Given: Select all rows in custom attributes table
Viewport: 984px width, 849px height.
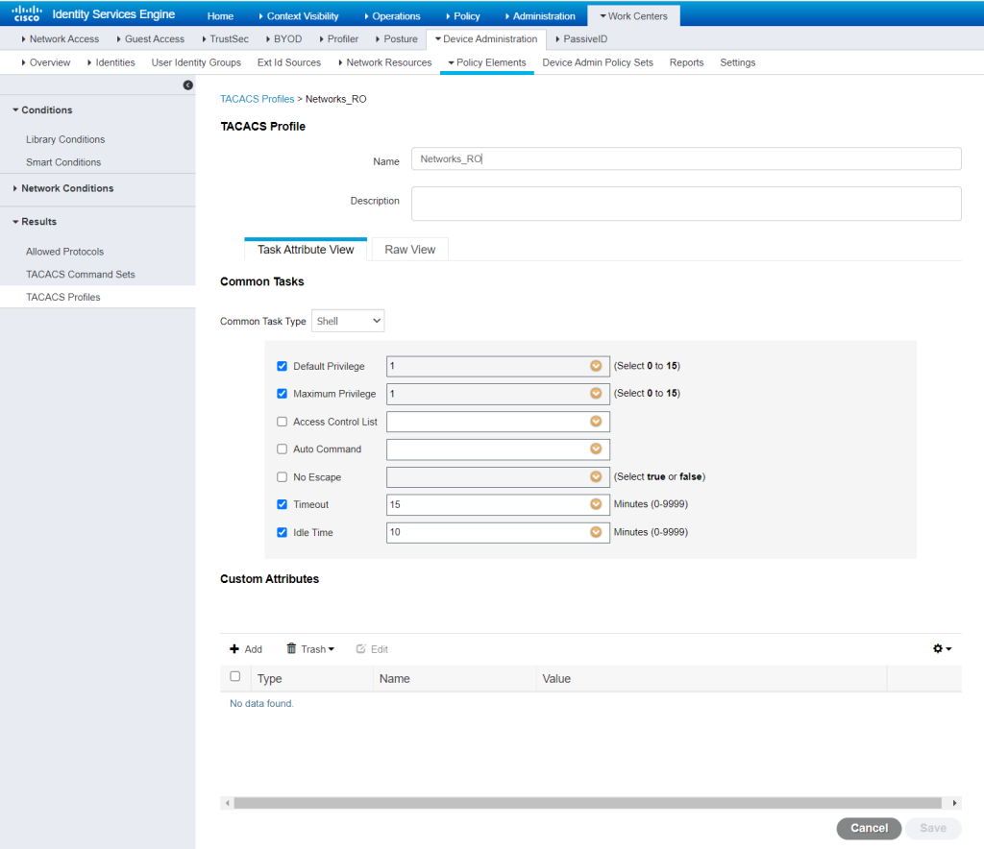Looking at the screenshot, I should tap(235, 676).
